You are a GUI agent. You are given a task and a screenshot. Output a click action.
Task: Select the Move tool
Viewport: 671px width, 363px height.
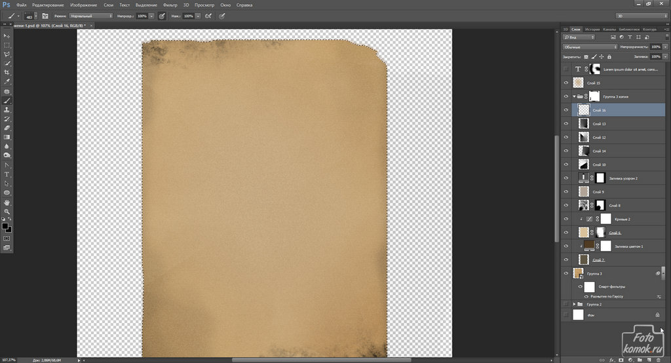coord(7,35)
